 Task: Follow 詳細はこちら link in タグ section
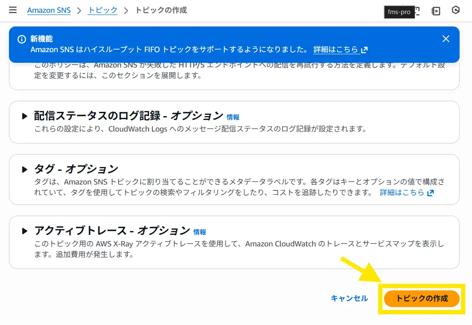402,193
